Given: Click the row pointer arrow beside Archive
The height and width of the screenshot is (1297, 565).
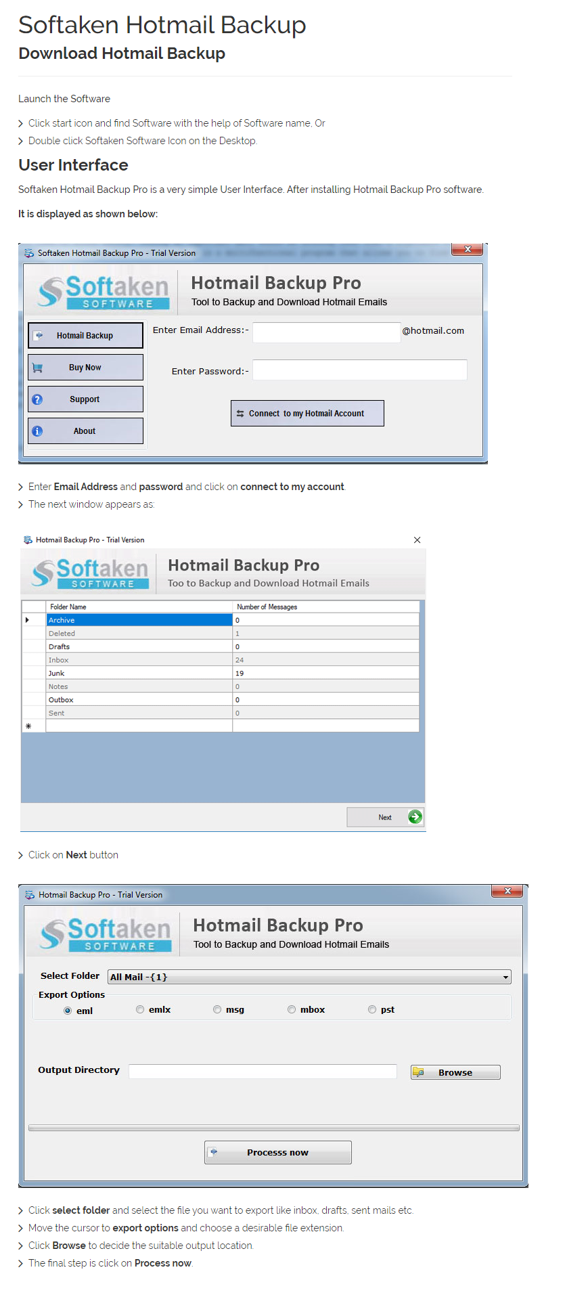Looking at the screenshot, I should click(x=27, y=620).
